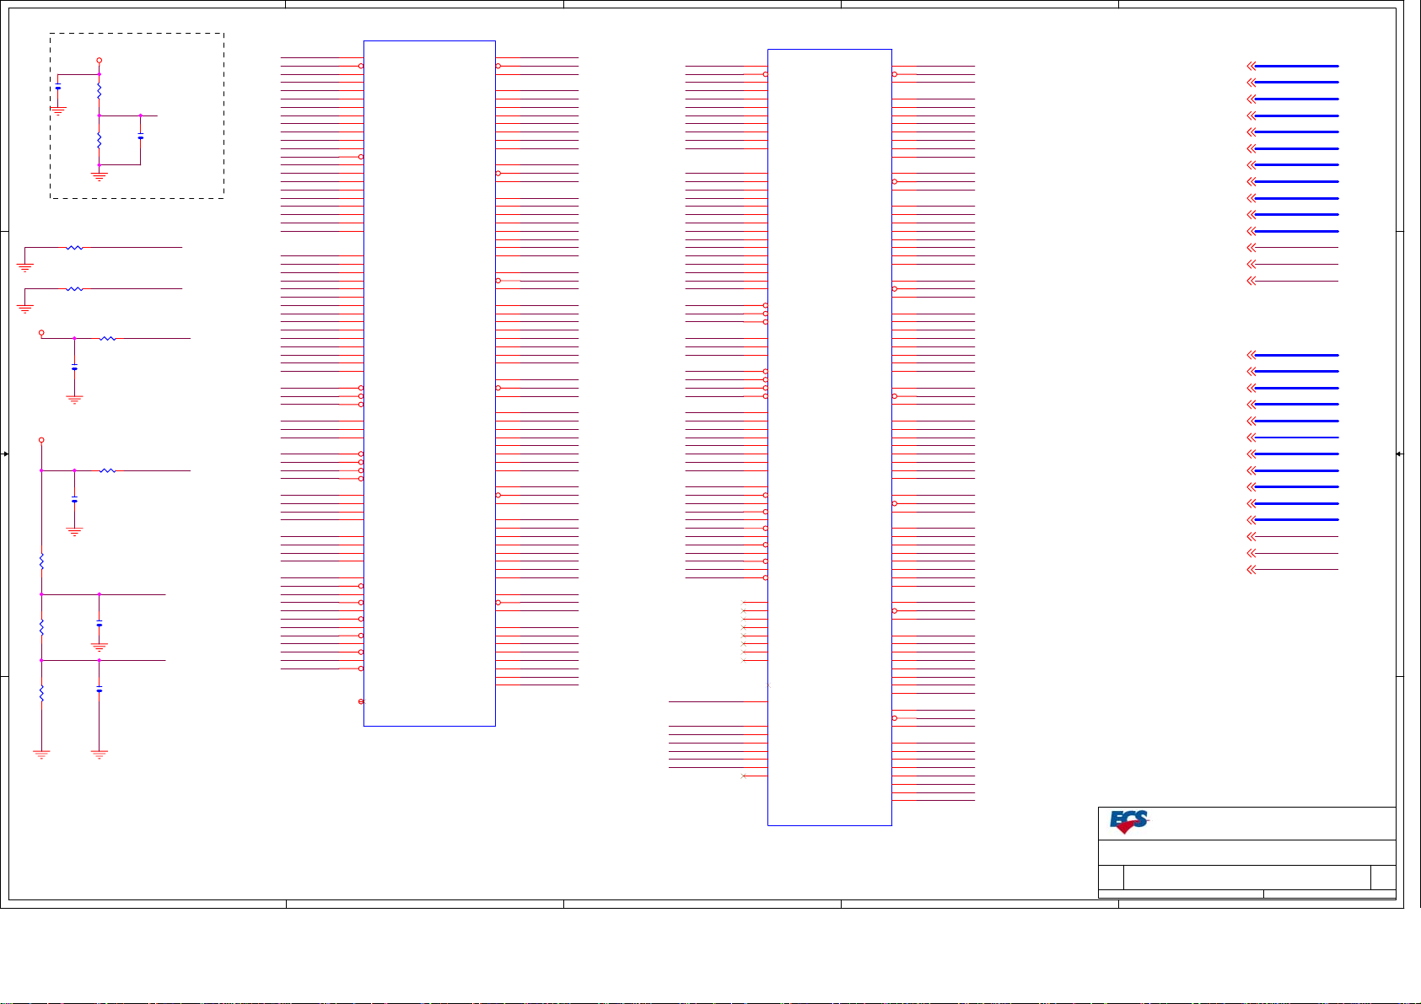The width and height of the screenshot is (1421, 1004).
Task: Select the right large IC component body
Action: coord(830,437)
